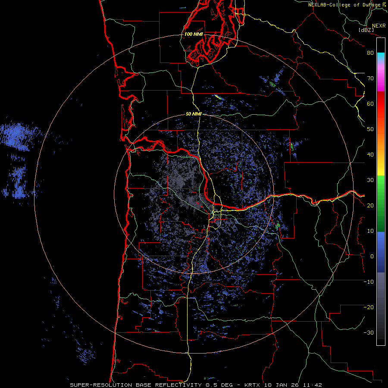Click the -20 value on the scale
Viewport: 388px width, 388px height.
[369, 307]
